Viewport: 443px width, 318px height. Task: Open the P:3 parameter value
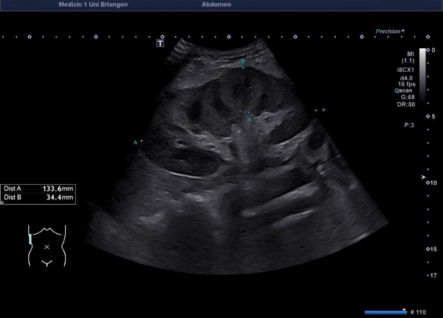[409, 125]
